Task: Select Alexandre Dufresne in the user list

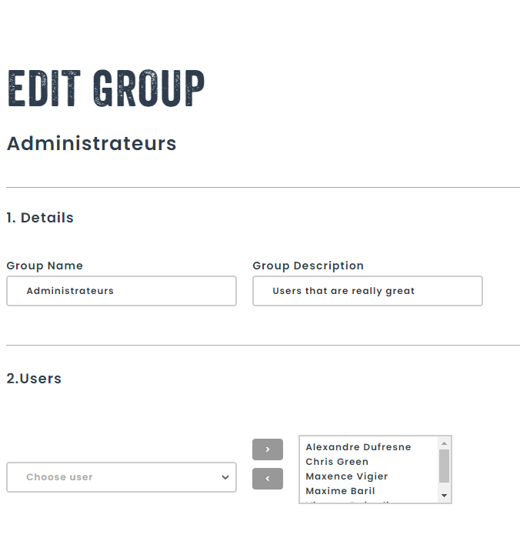Action: click(358, 447)
